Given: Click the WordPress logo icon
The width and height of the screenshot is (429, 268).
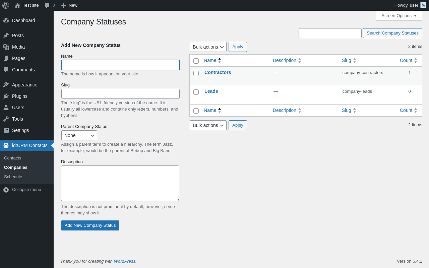Looking at the screenshot, I should point(6,5).
